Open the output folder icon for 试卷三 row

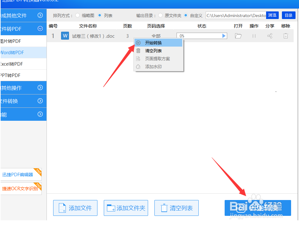[x=238, y=36]
